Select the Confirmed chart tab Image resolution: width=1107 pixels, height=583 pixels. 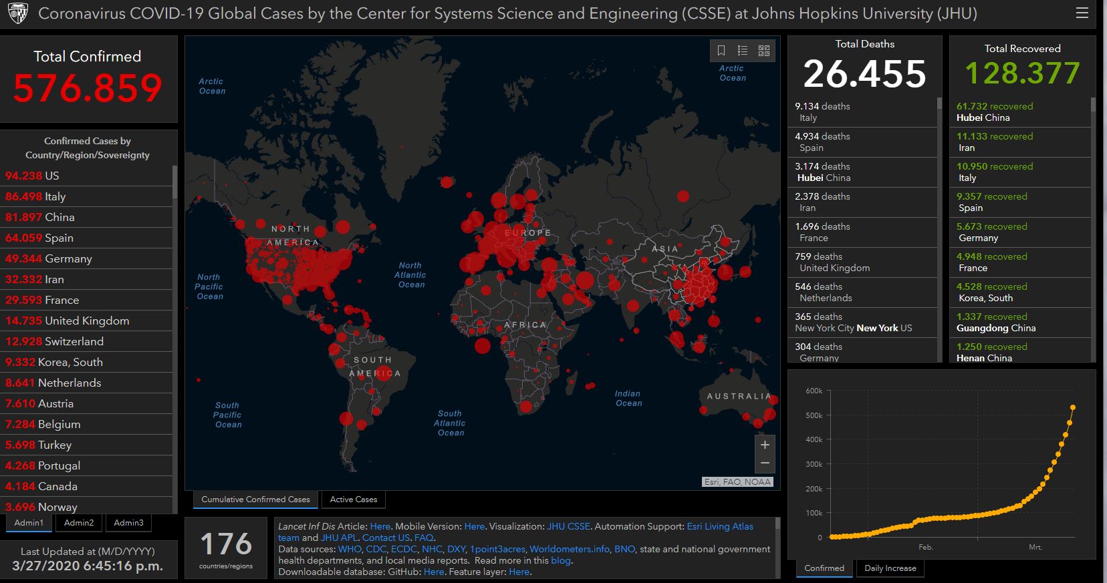[x=824, y=568]
